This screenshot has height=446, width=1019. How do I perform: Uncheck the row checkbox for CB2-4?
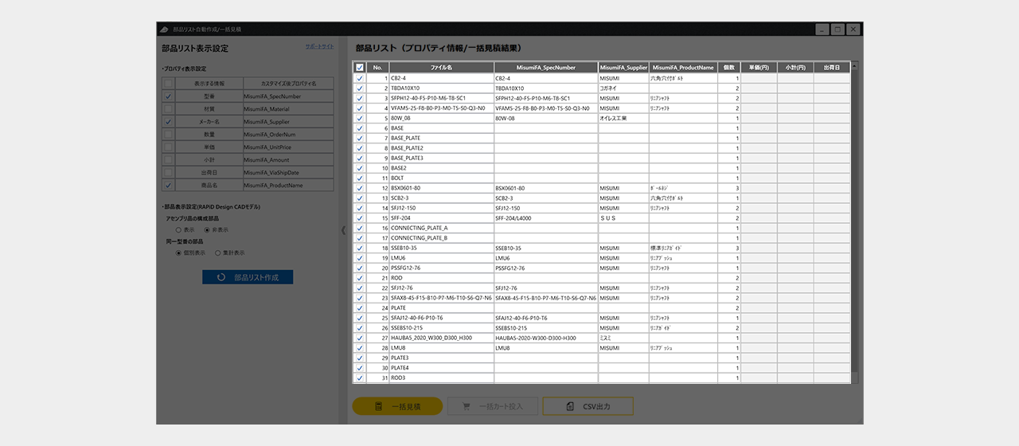pos(360,78)
